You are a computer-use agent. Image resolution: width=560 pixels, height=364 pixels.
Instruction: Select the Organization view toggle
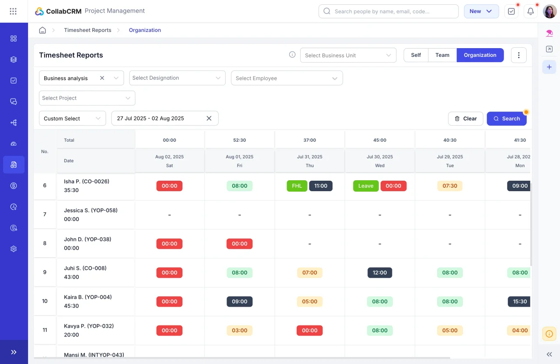click(x=480, y=55)
